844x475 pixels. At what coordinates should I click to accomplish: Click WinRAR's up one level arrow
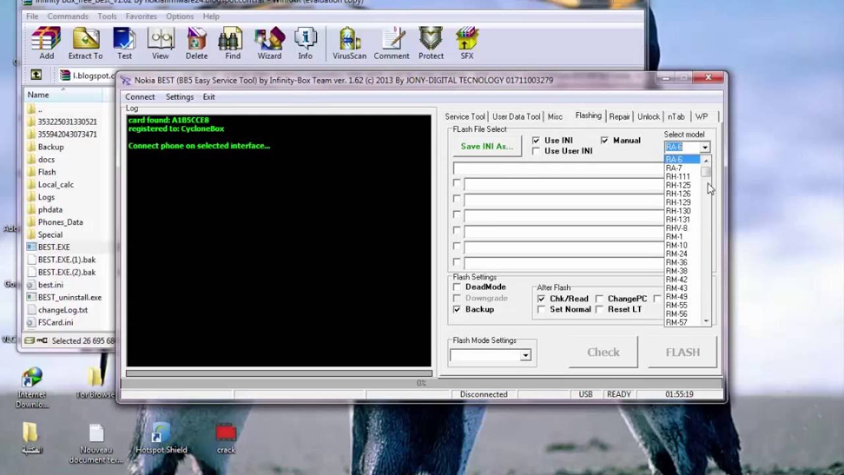pyautogui.click(x=36, y=75)
